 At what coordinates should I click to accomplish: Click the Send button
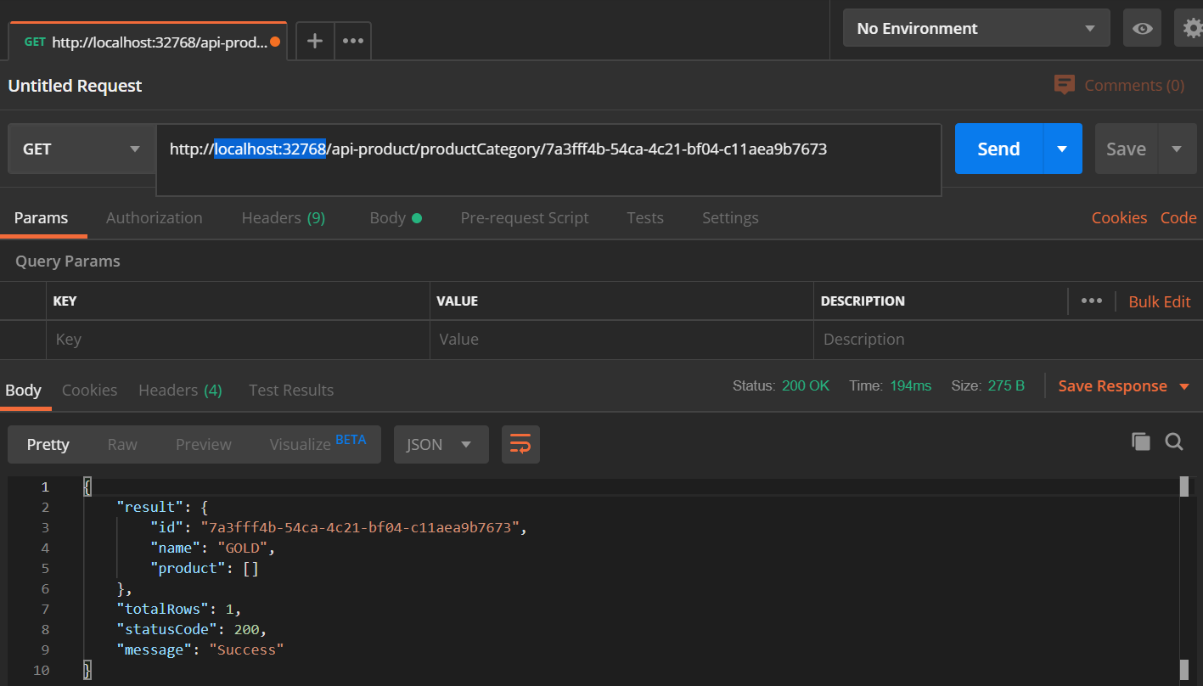coord(998,149)
